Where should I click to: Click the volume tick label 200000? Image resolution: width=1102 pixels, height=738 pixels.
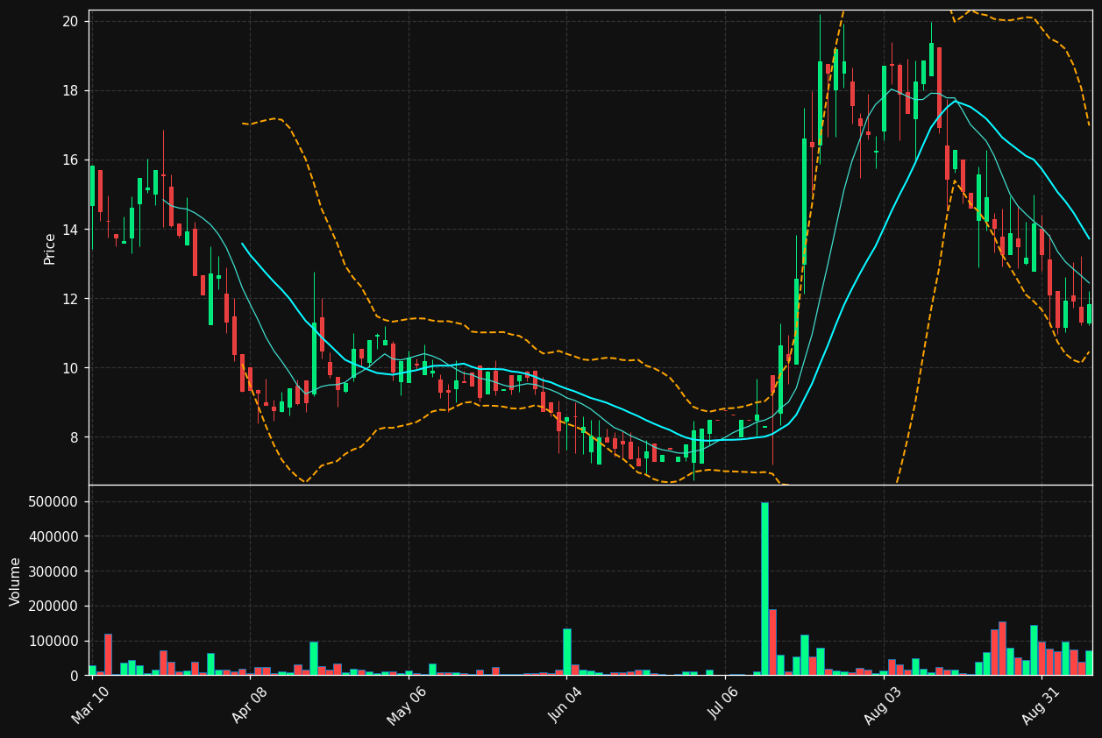pyautogui.click(x=54, y=606)
